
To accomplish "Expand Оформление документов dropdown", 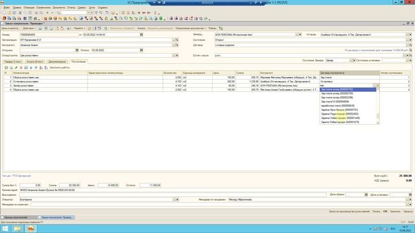I will click(x=190, y=28).
